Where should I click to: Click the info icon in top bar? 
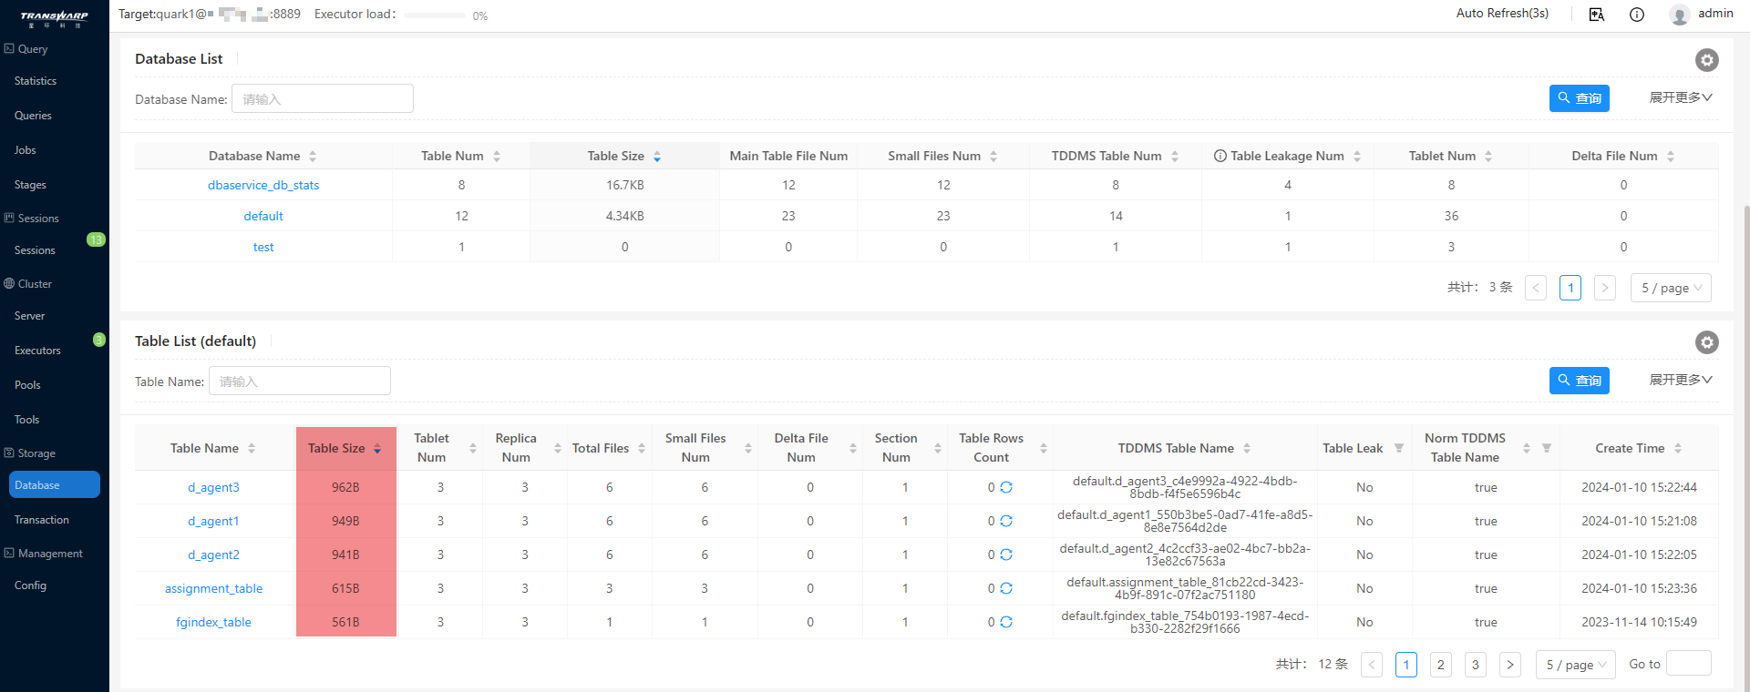click(x=1637, y=15)
